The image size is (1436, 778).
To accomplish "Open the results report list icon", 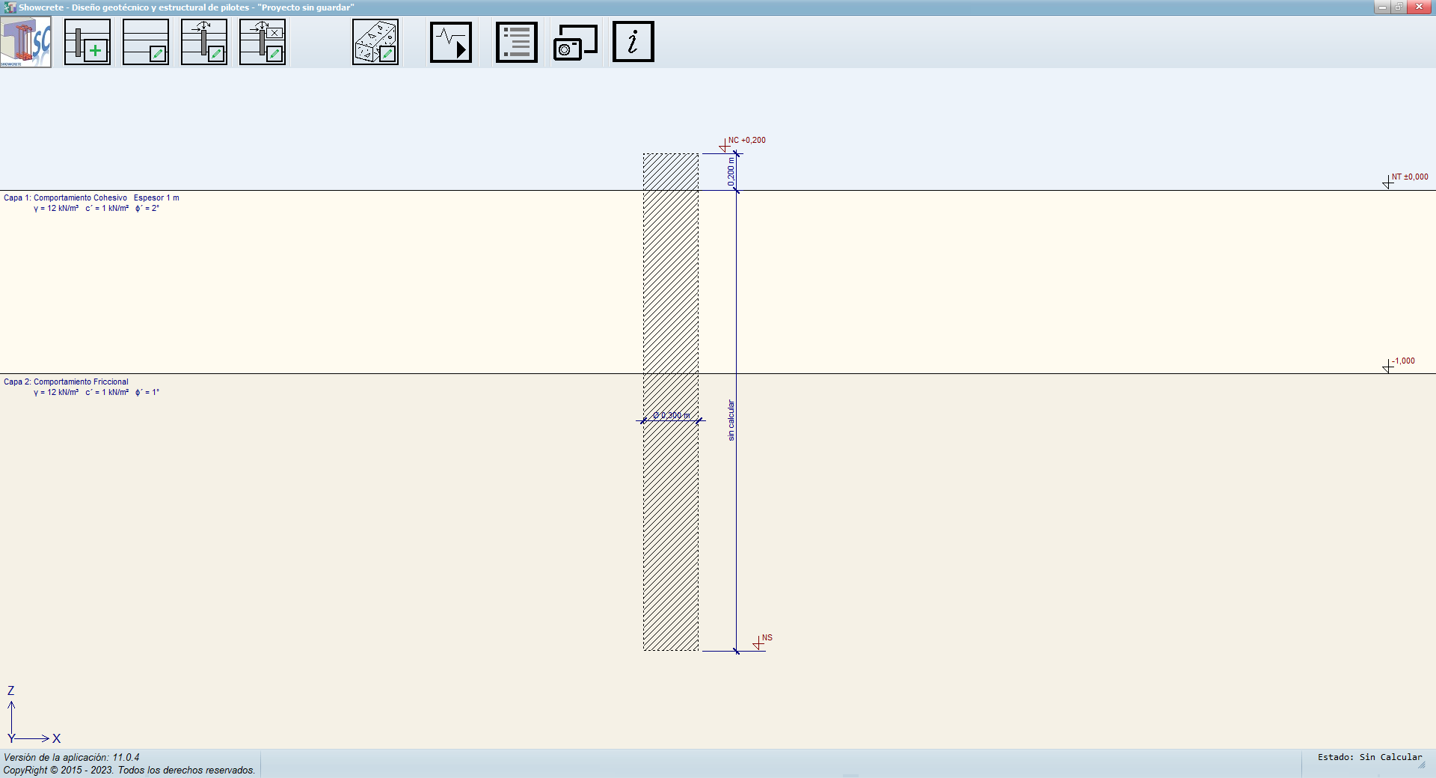I will coord(517,43).
